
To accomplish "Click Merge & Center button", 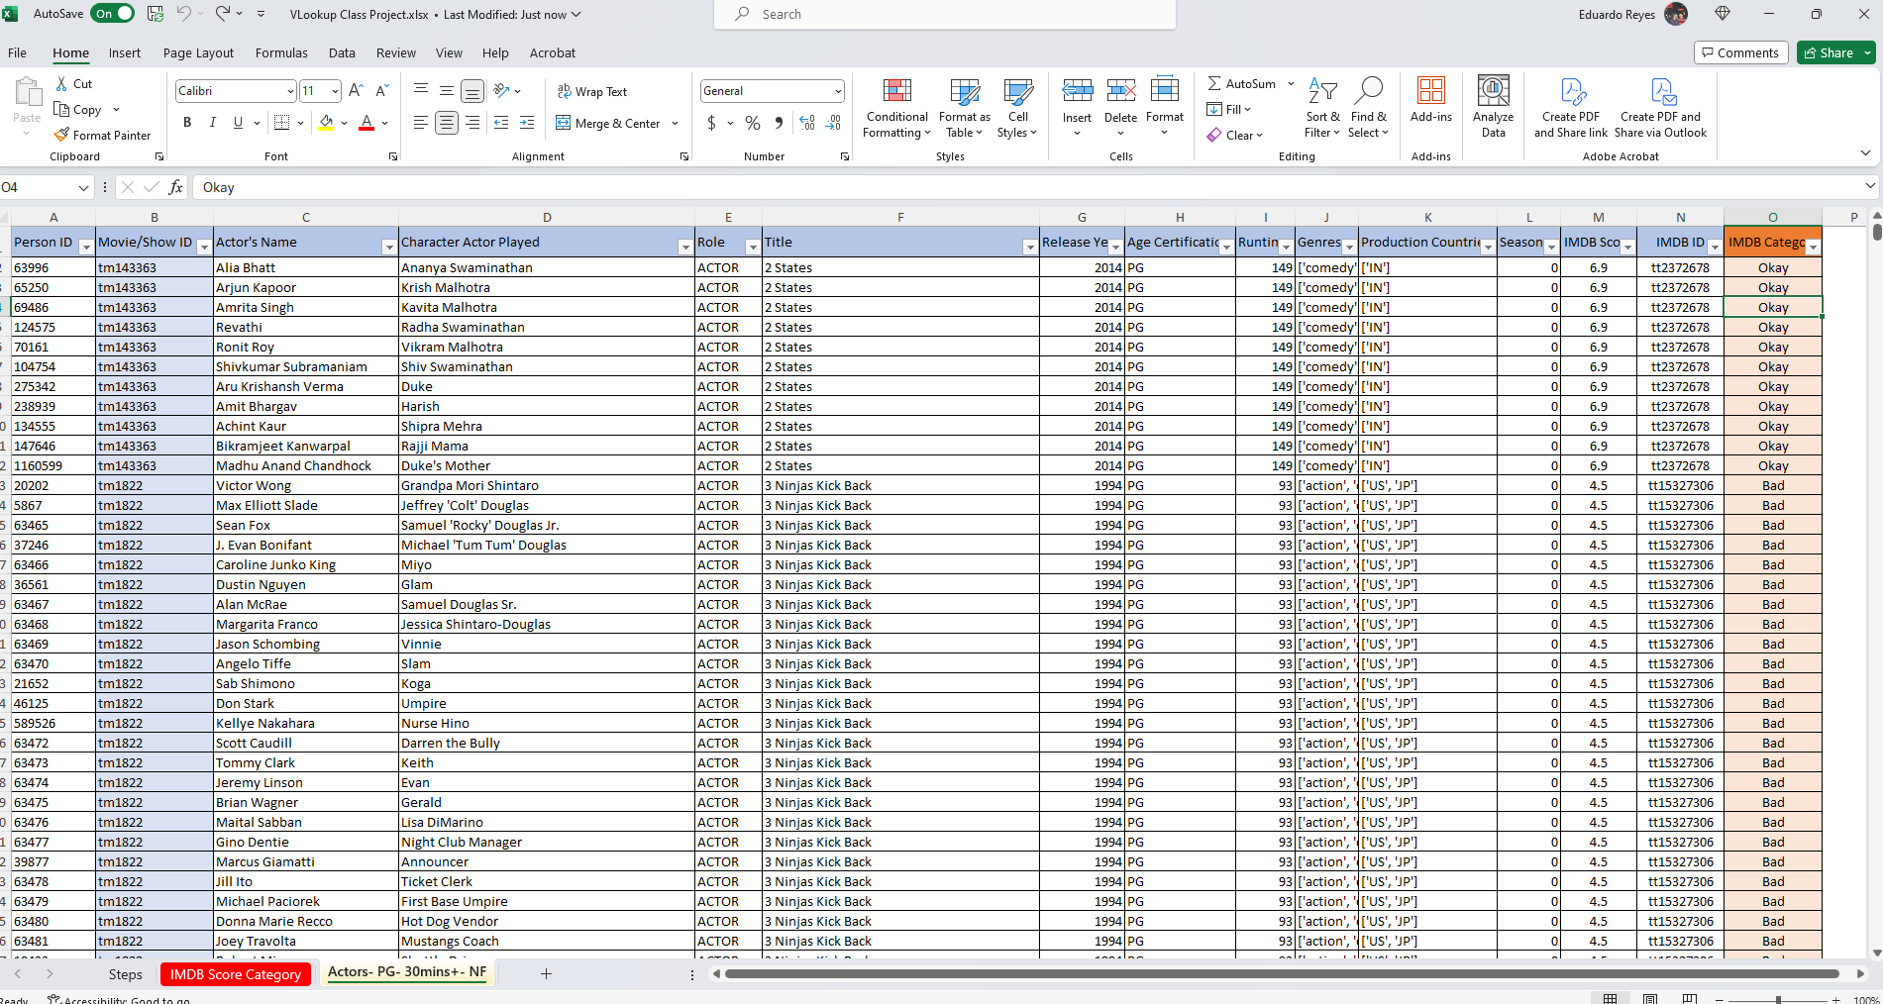I will [608, 123].
